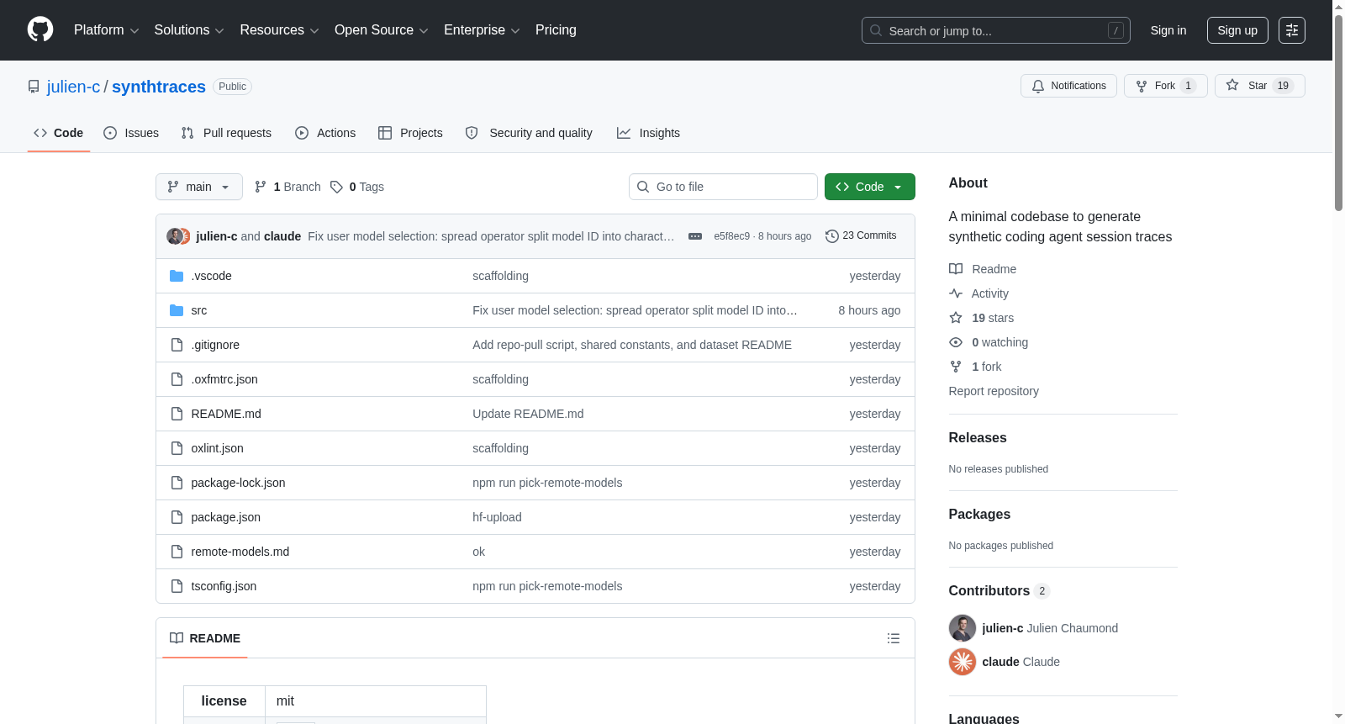Click the fork icon in the Fork button

click(1142, 86)
